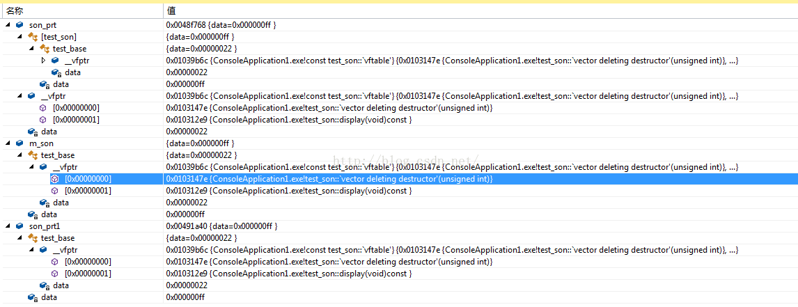Image resolution: width=798 pixels, height=307 pixels.
Task: Click the display(void)const value in son_prt's [0x00000001] row
Action: point(288,120)
